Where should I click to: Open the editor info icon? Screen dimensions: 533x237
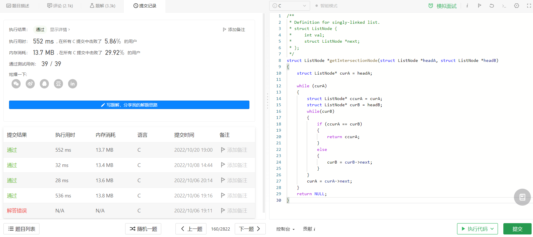click(467, 6)
